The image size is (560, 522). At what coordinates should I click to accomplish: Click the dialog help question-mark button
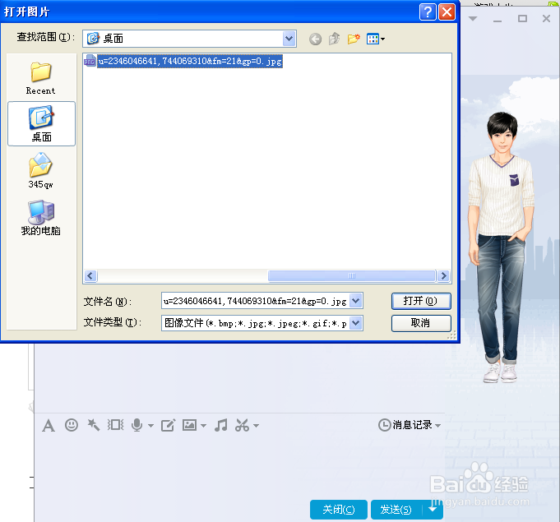[x=428, y=12]
